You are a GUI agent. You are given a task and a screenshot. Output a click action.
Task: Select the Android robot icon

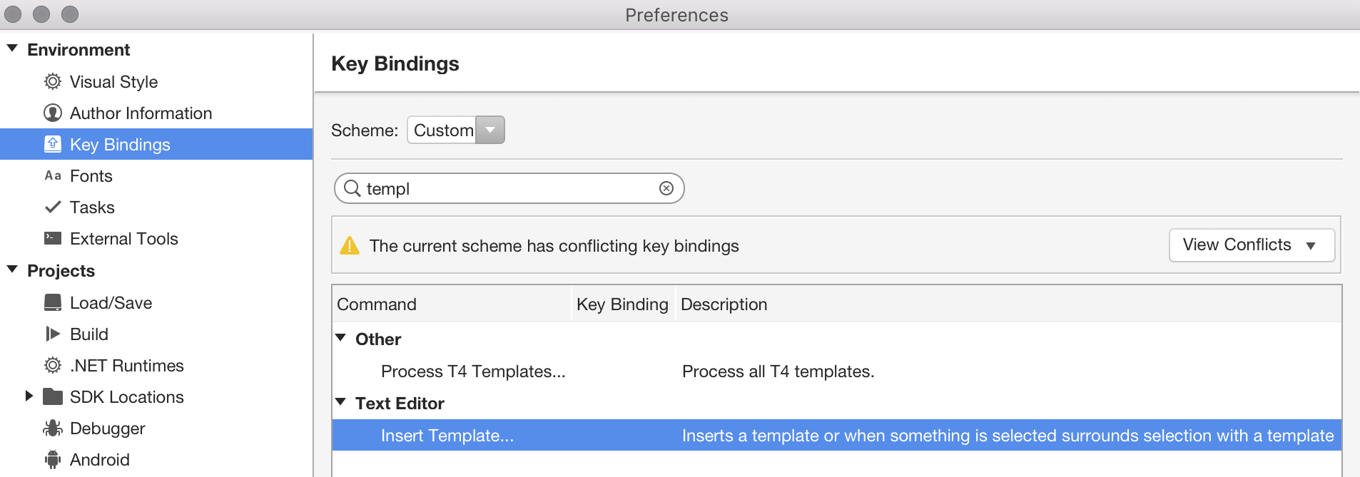click(52, 459)
